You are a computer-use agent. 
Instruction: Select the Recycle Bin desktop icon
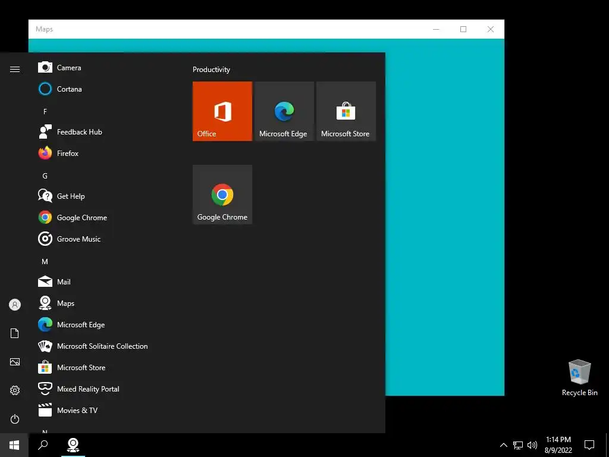[x=579, y=377]
